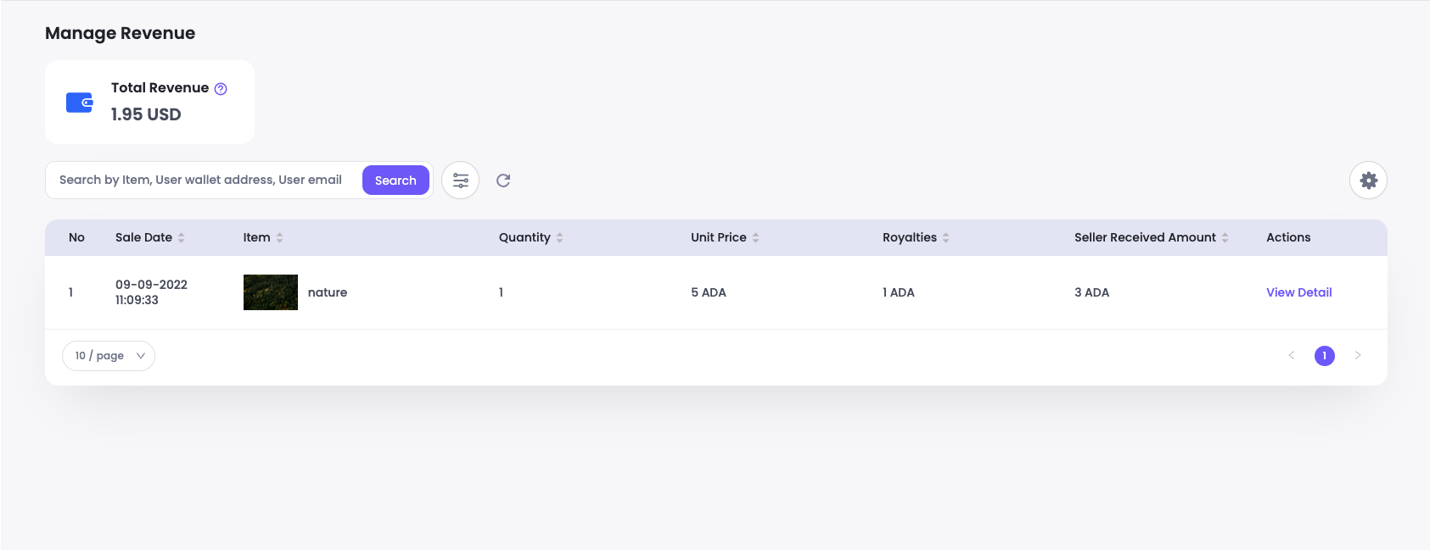Open the 10 / page dropdown
This screenshot has width=1430, height=550.
click(109, 356)
